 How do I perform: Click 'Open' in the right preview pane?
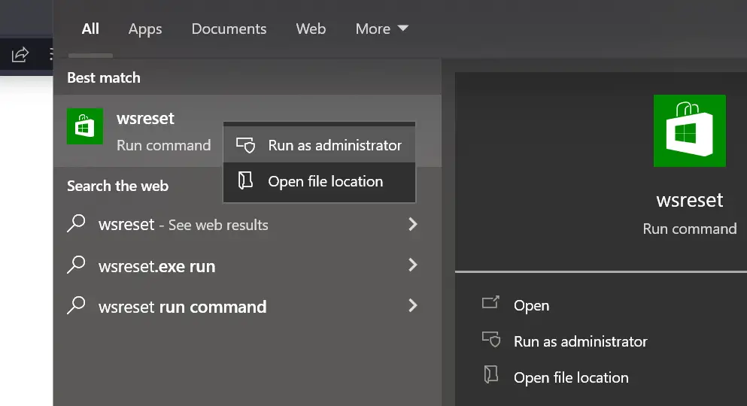(531, 305)
